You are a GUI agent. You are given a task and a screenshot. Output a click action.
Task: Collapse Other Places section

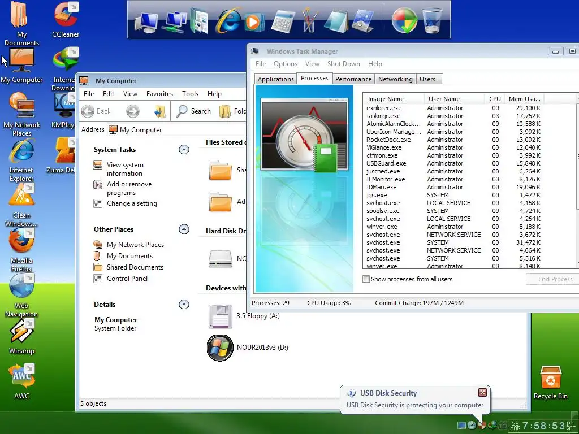coord(184,229)
